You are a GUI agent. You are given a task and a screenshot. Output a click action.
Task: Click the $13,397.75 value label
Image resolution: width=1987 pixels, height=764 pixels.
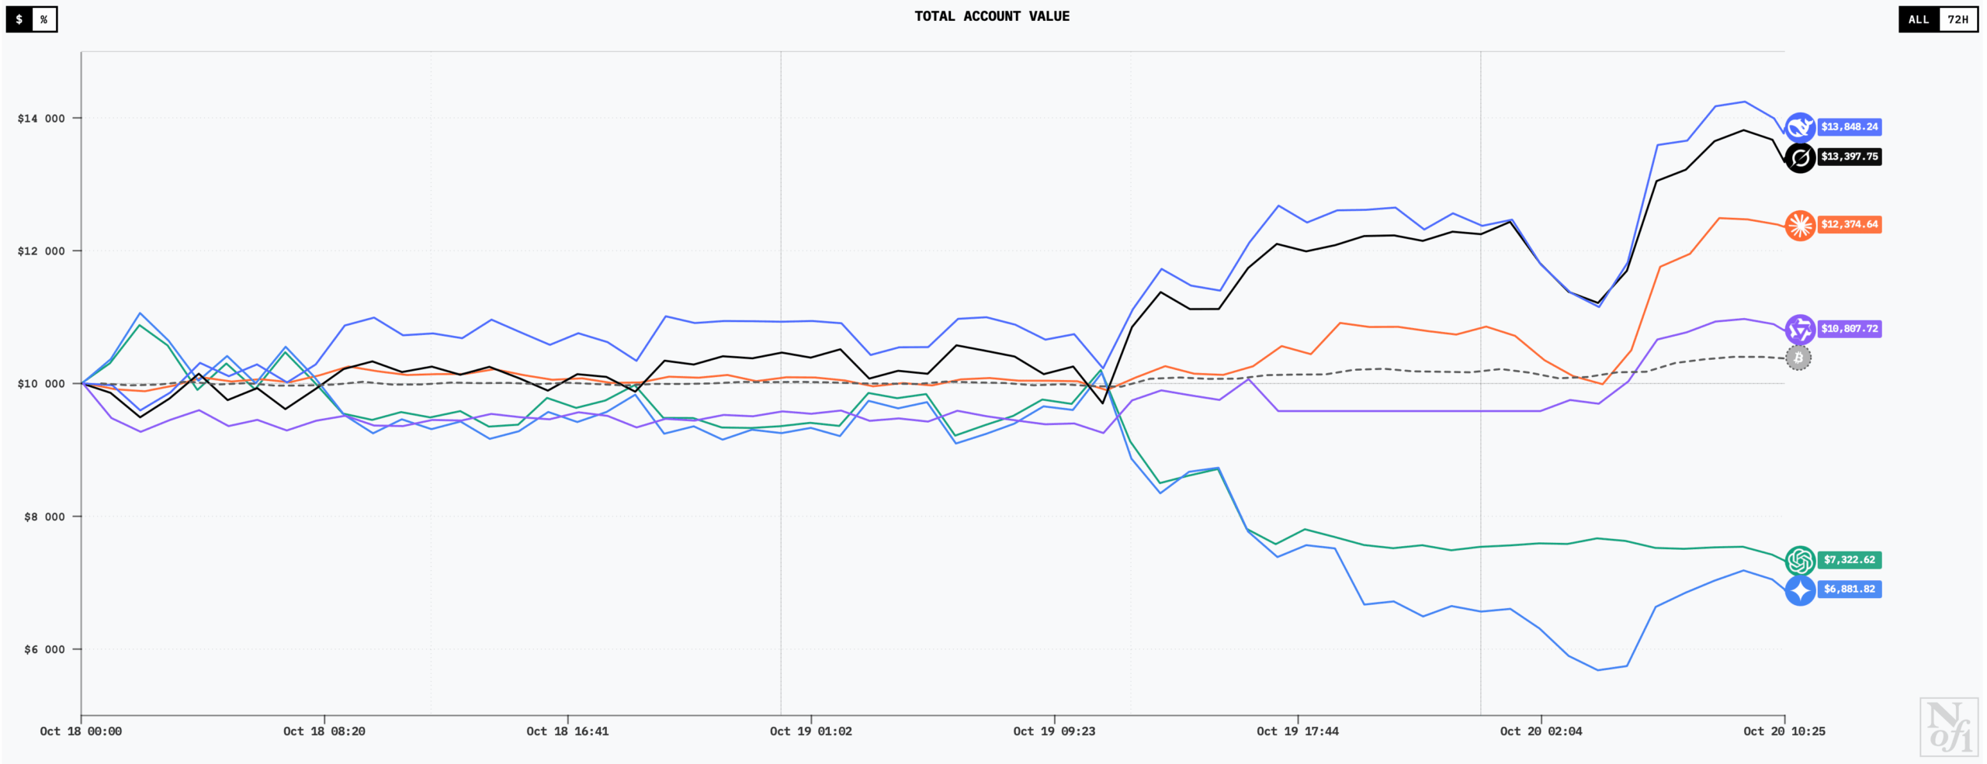(x=1849, y=157)
